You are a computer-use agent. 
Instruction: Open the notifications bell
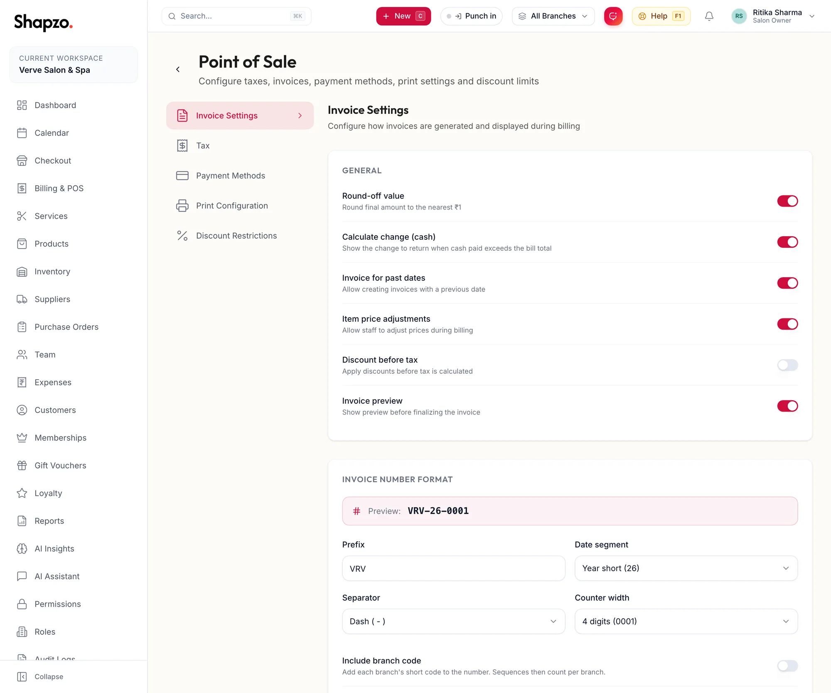click(709, 16)
